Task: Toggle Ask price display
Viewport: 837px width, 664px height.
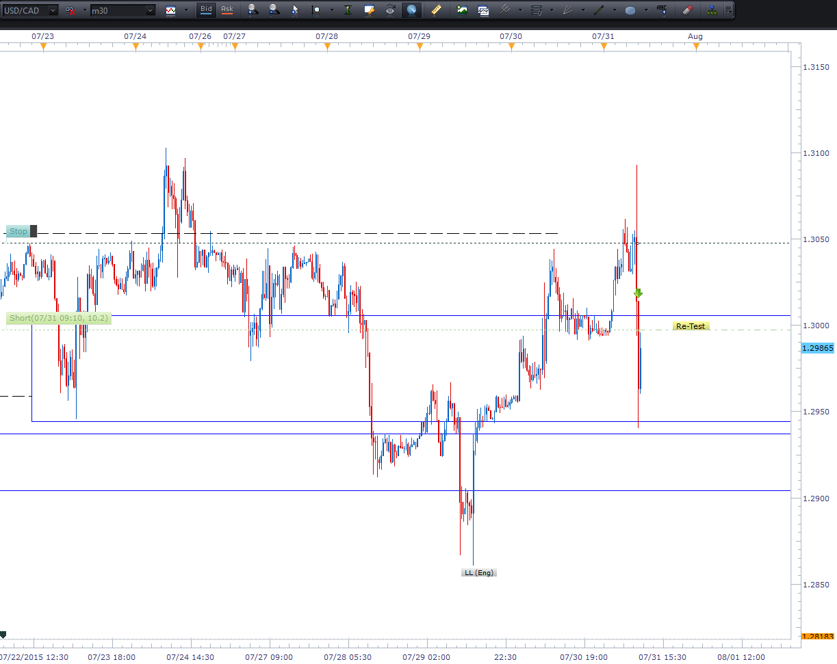Action: 227,10
